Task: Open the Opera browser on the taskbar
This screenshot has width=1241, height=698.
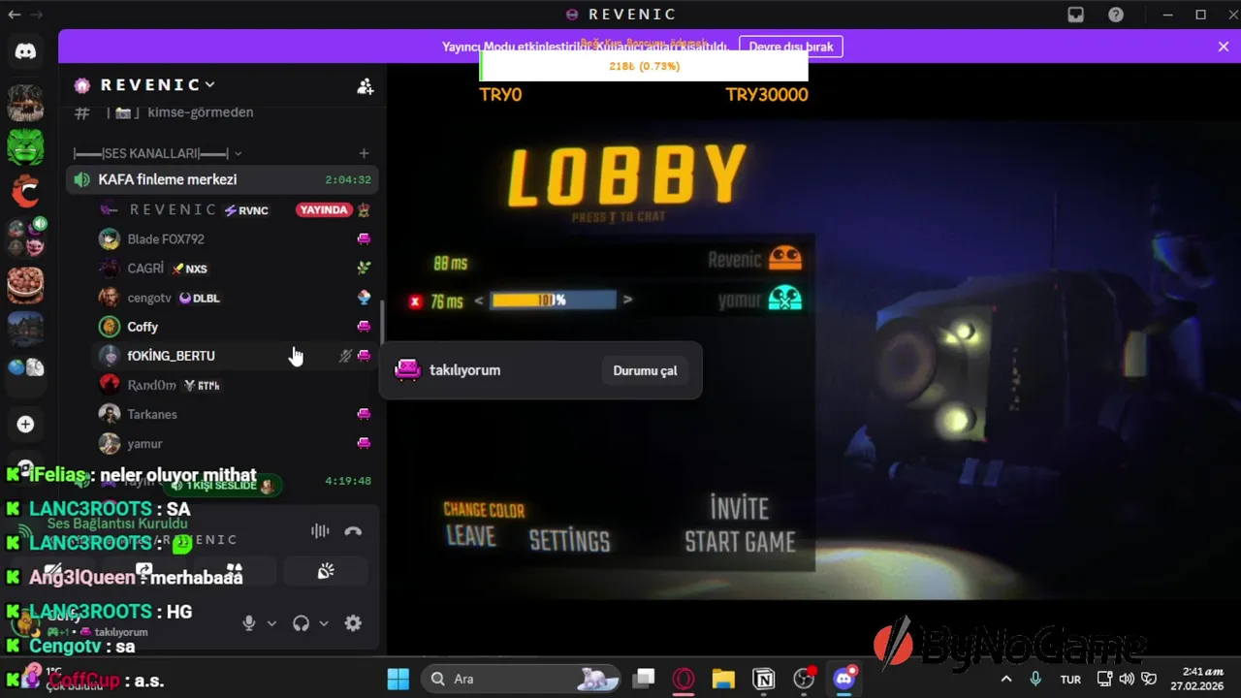Action: coord(684,679)
